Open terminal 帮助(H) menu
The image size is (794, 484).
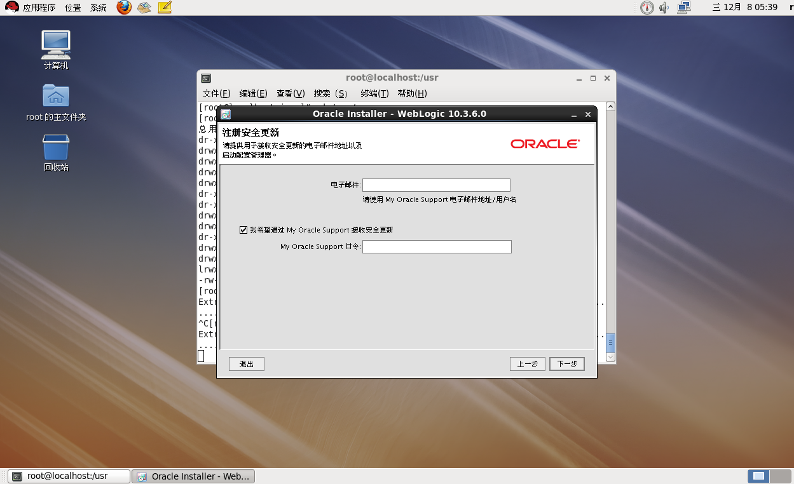tap(412, 93)
